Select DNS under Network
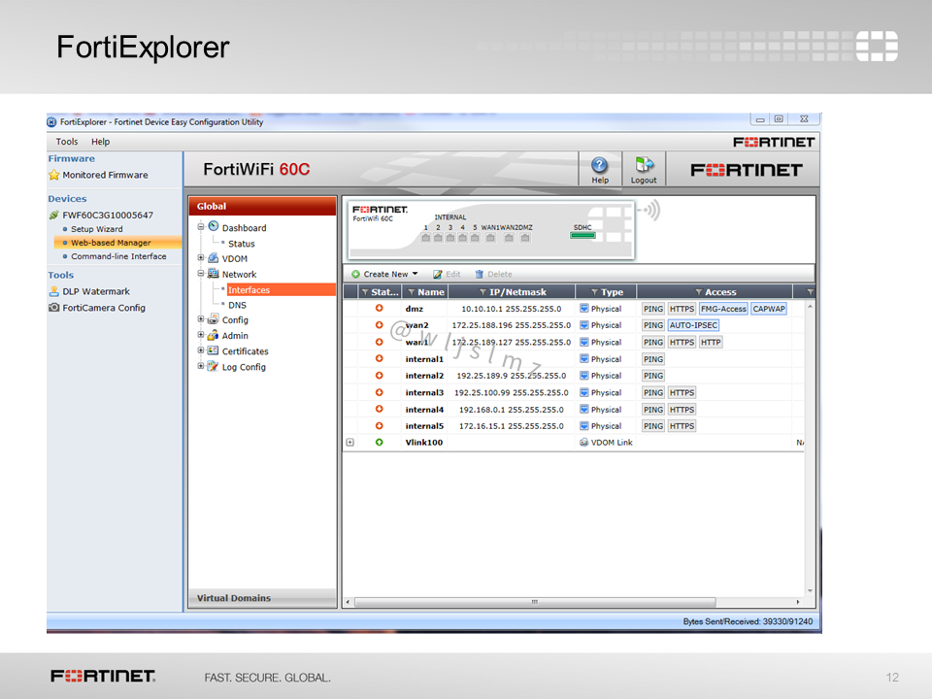The height and width of the screenshot is (699, 932). click(237, 305)
